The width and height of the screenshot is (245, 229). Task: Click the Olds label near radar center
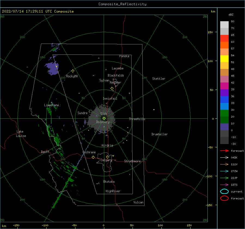[x=104, y=114]
